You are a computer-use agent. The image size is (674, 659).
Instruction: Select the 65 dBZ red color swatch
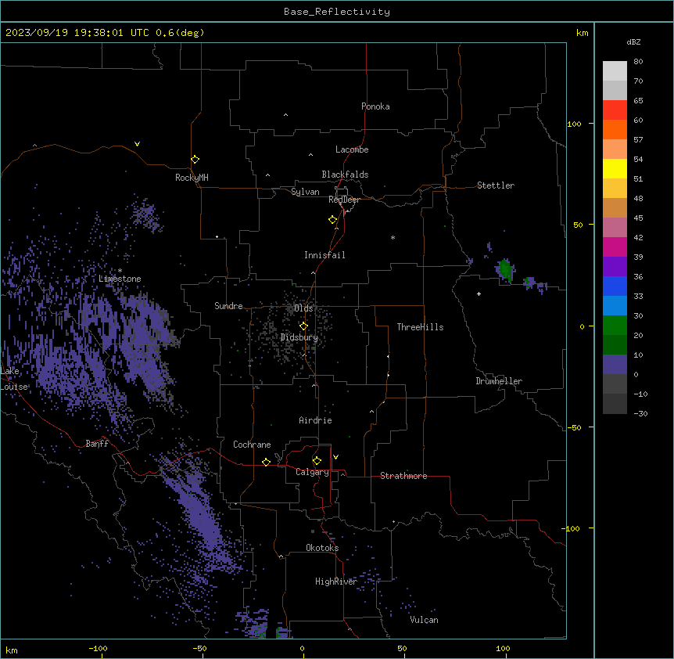615,110
